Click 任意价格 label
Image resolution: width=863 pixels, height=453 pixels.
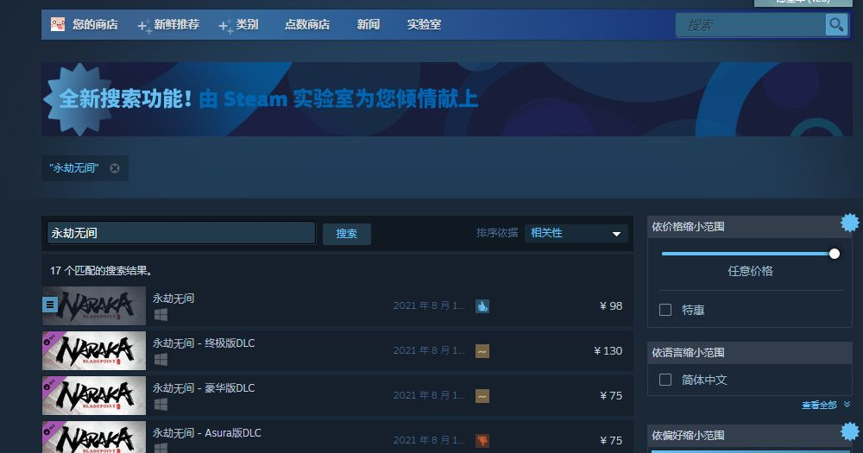point(750,271)
